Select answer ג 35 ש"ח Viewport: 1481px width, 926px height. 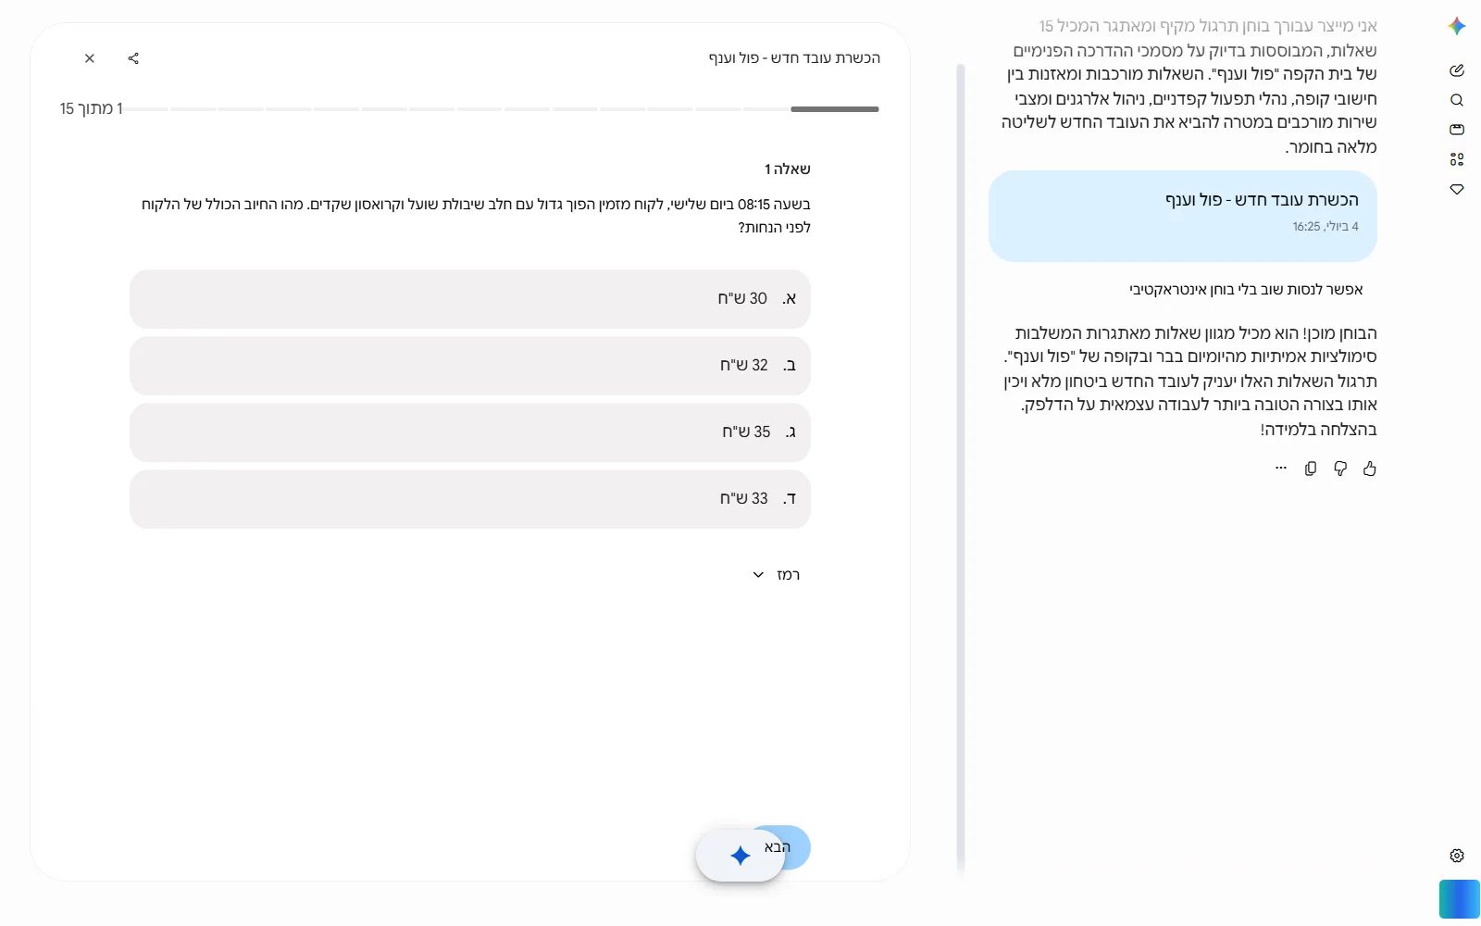(470, 432)
